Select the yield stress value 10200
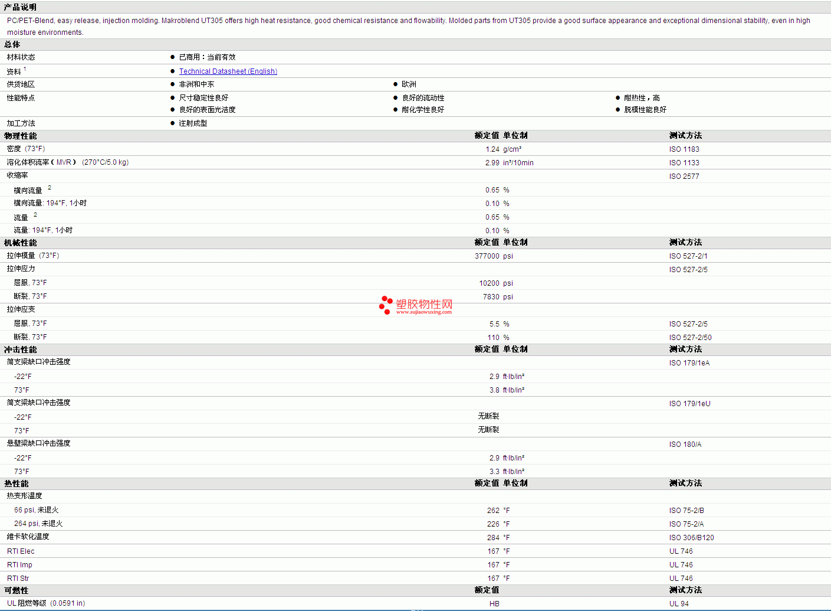The width and height of the screenshot is (831, 611). pos(490,283)
